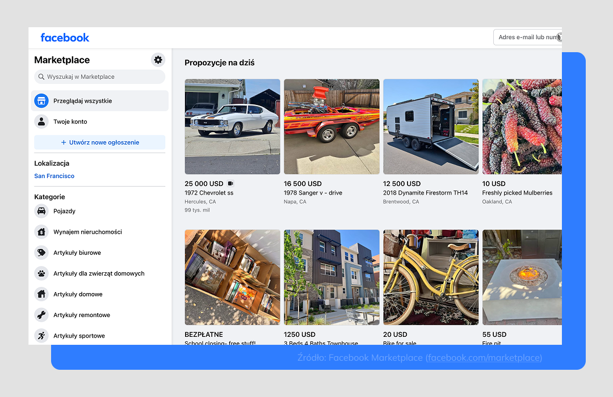Click the 10 USD price
This screenshot has width=613, height=397.
[x=494, y=184]
